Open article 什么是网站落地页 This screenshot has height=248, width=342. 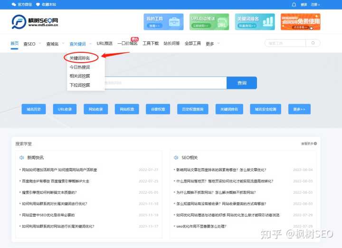(x=225, y=181)
